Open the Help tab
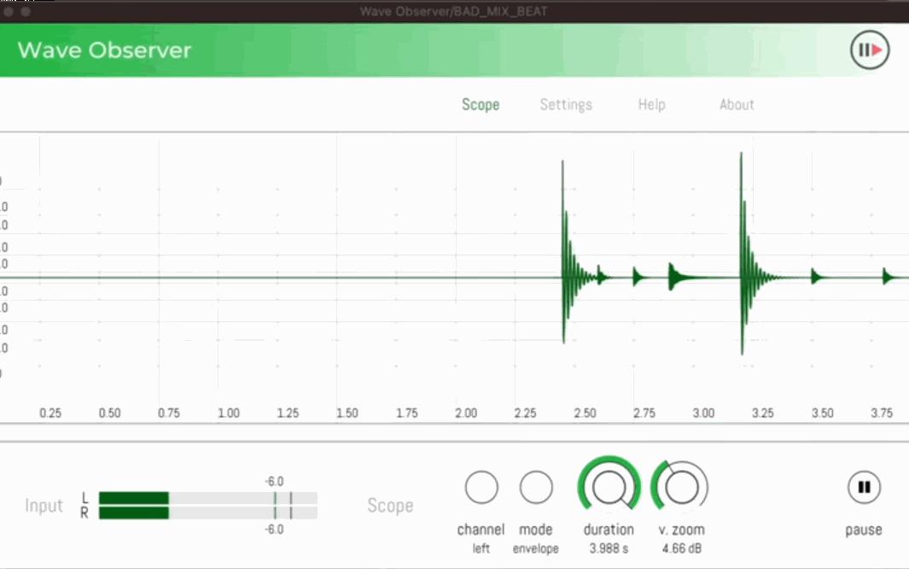Image resolution: width=909 pixels, height=569 pixels. [651, 104]
